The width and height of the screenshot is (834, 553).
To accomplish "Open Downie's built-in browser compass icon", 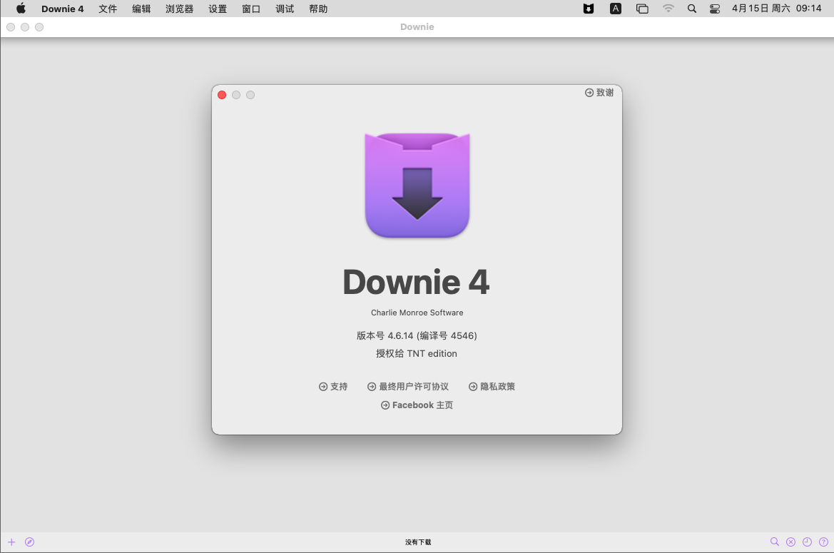I will (x=29, y=542).
